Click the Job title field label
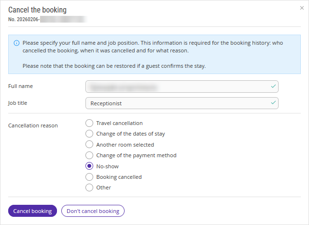Image resolution: width=309 pixels, height=225 pixels. tap(17, 103)
